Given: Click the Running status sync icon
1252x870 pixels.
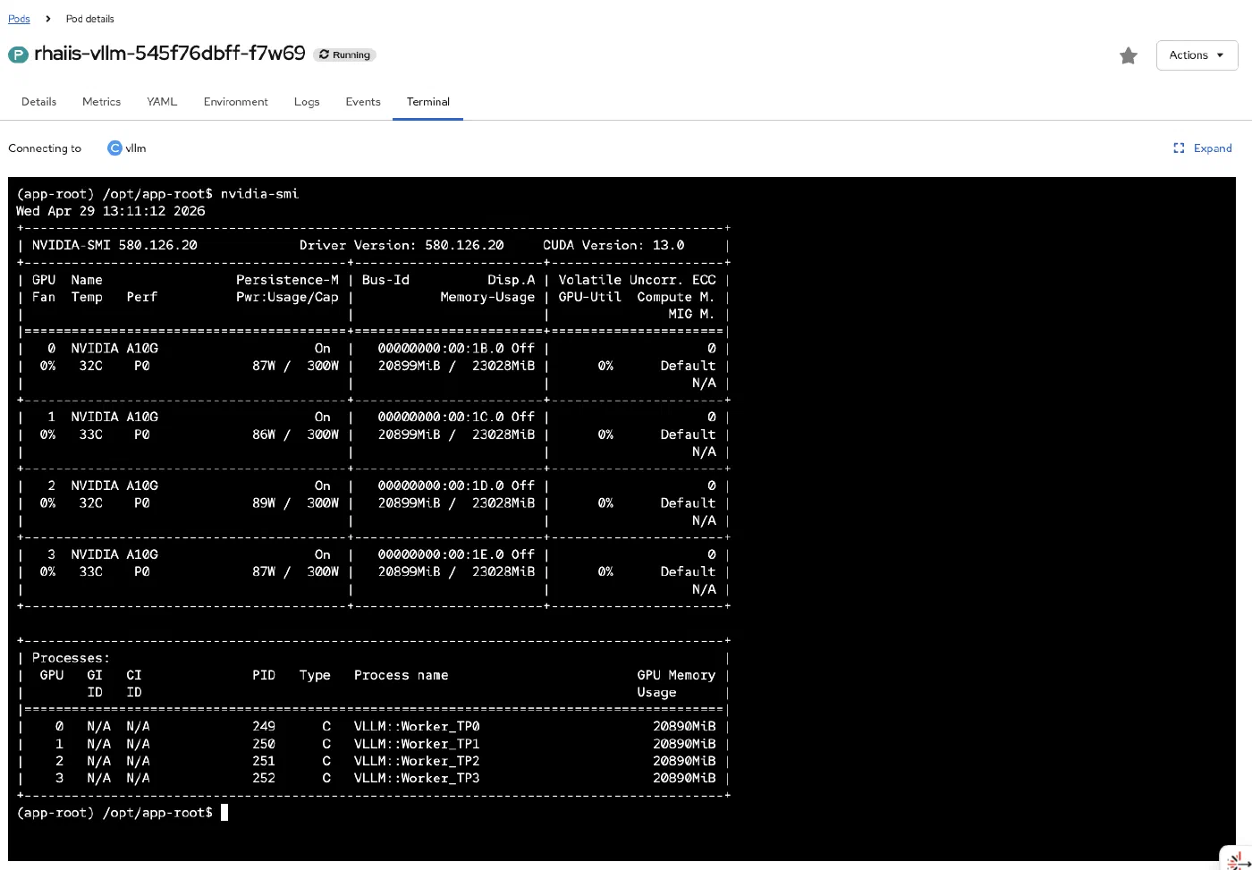Looking at the screenshot, I should click(324, 55).
